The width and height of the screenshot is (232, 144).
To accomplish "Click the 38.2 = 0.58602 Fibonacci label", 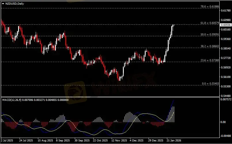I will (x=210, y=46).
